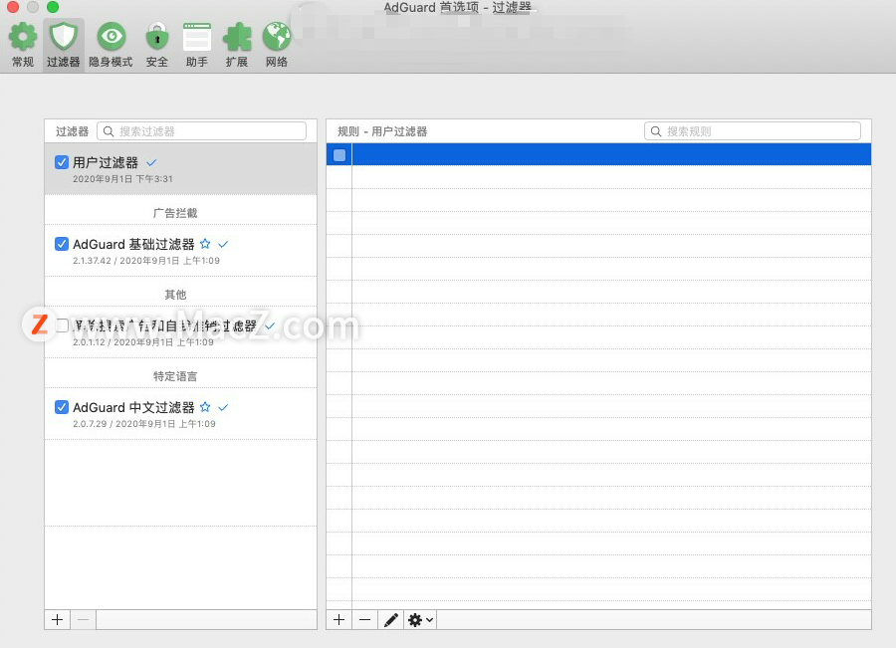Go to the 安全 lock tab
Viewport: 896px width, 648px height.
156,45
